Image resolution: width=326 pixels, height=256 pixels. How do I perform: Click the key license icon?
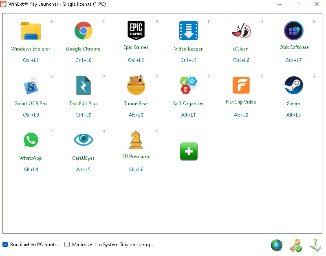click(295, 245)
